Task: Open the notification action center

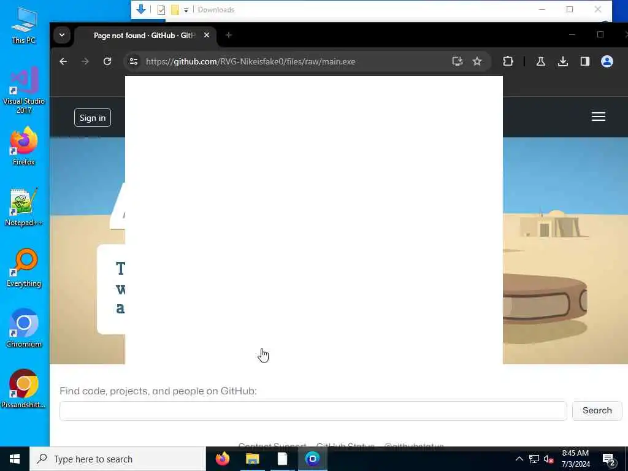Action: (x=609, y=459)
